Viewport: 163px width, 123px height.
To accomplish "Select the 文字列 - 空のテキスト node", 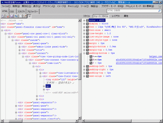I will [x=60, y=83].
